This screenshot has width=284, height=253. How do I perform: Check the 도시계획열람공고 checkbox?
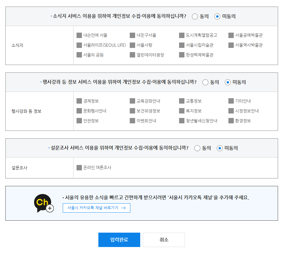182,35
